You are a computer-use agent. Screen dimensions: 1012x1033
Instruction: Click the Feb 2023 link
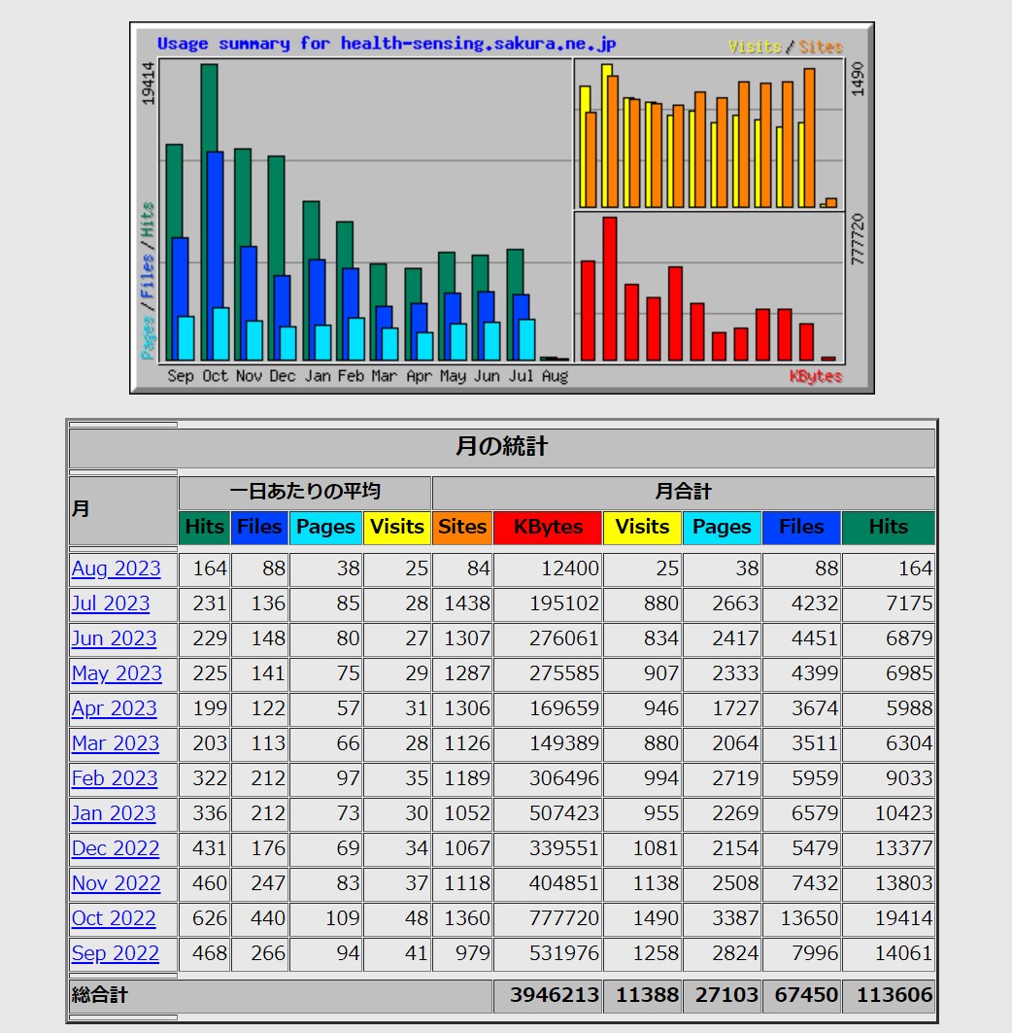coord(114,778)
